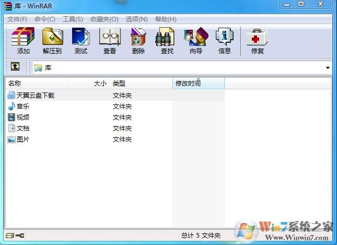Sort by 名称 column header
337x245 pixels.
click(15, 84)
